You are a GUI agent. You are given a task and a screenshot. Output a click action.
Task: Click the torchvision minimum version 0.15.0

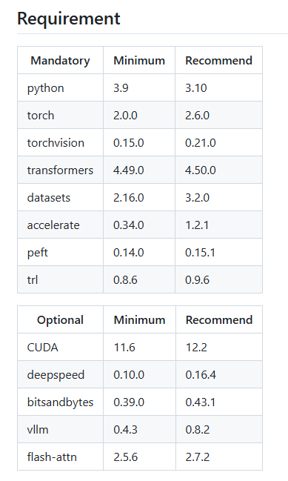[129, 142]
